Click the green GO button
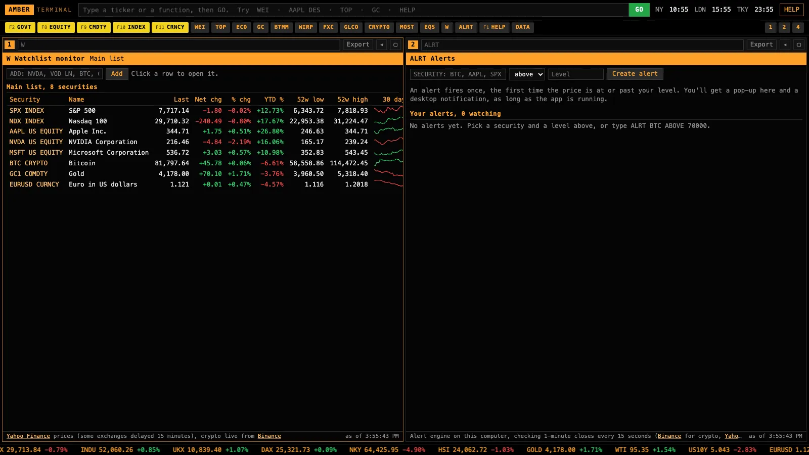The height and width of the screenshot is (455, 809). tap(639, 10)
